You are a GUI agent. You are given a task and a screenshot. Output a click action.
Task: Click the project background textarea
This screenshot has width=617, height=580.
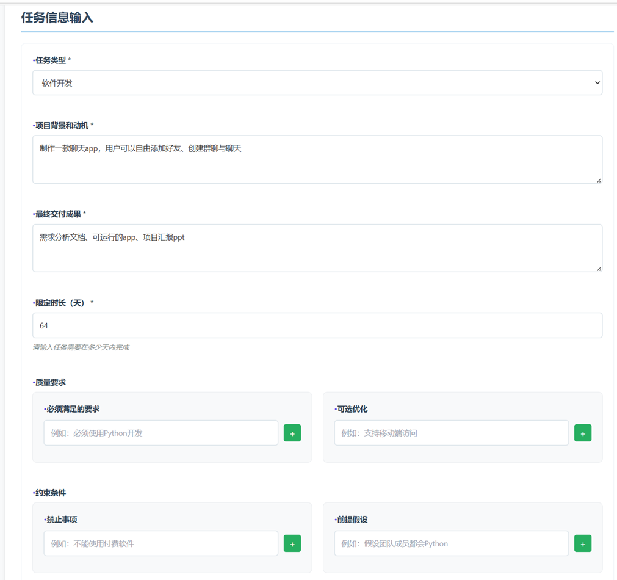point(317,159)
